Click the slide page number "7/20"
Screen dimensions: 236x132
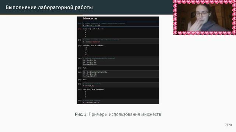point(228,125)
